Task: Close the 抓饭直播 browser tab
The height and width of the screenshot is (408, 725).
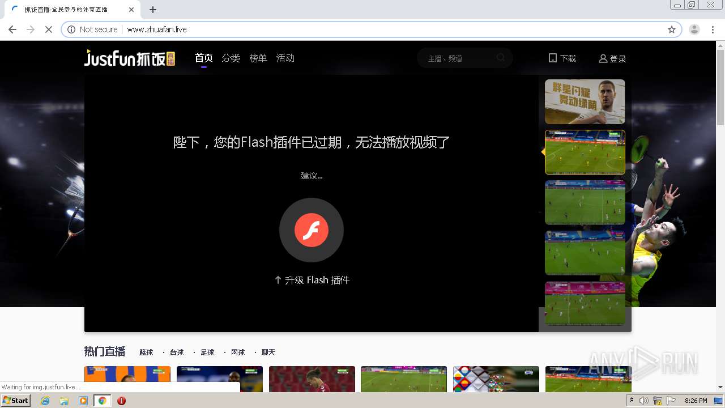Action: 131,10
